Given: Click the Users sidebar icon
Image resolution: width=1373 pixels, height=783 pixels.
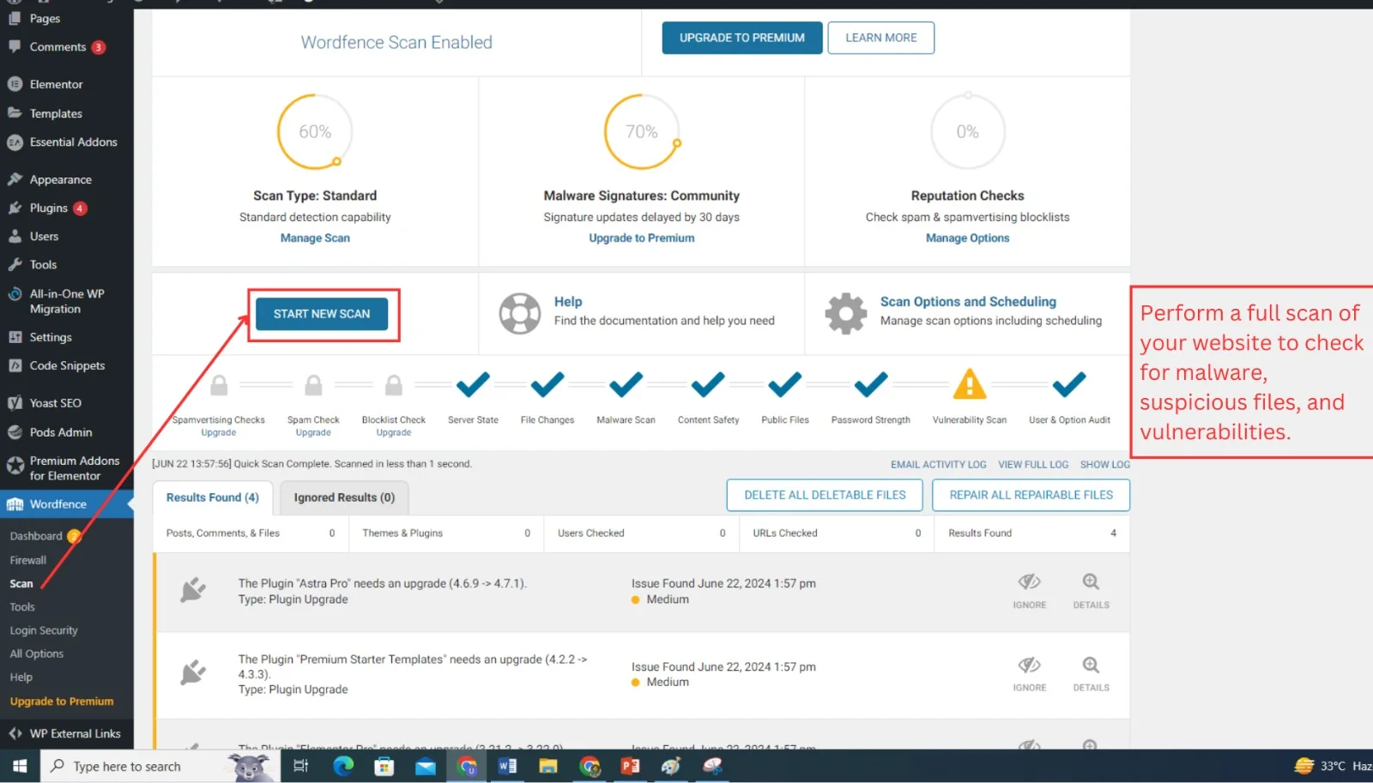Looking at the screenshot, I should point(15,237).
